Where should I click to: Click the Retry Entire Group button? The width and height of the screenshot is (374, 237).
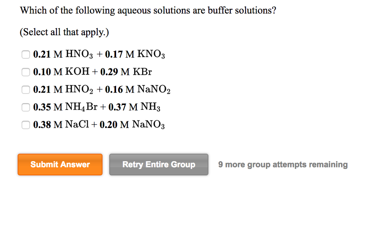point(159,164)
